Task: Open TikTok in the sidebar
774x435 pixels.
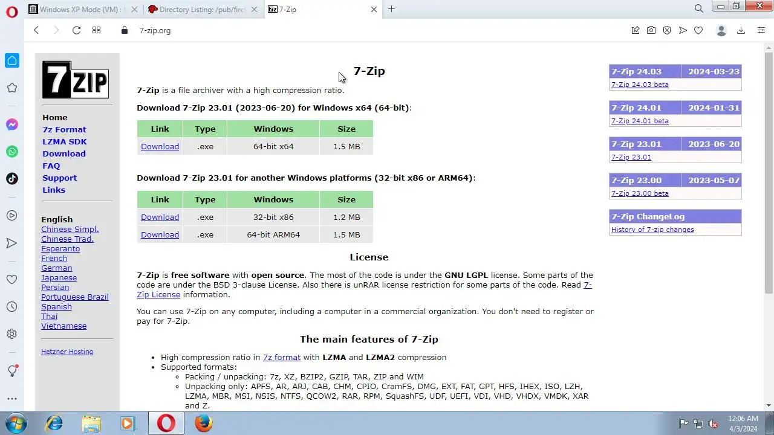Action: click(12, 178)
